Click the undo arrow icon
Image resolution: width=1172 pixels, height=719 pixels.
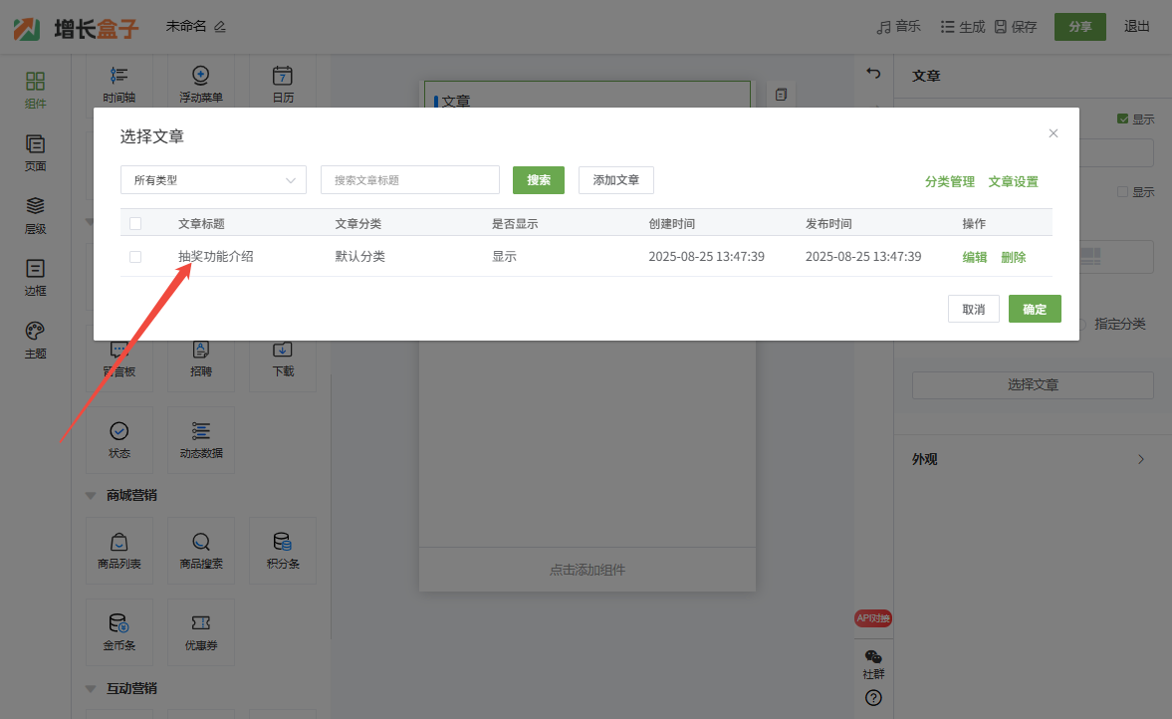tap(873, 73)
